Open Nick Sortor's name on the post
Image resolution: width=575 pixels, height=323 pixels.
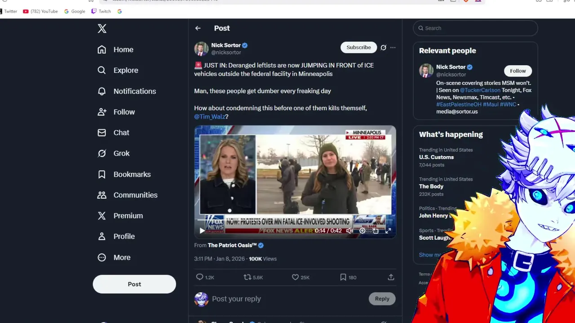tap(226, 45)
